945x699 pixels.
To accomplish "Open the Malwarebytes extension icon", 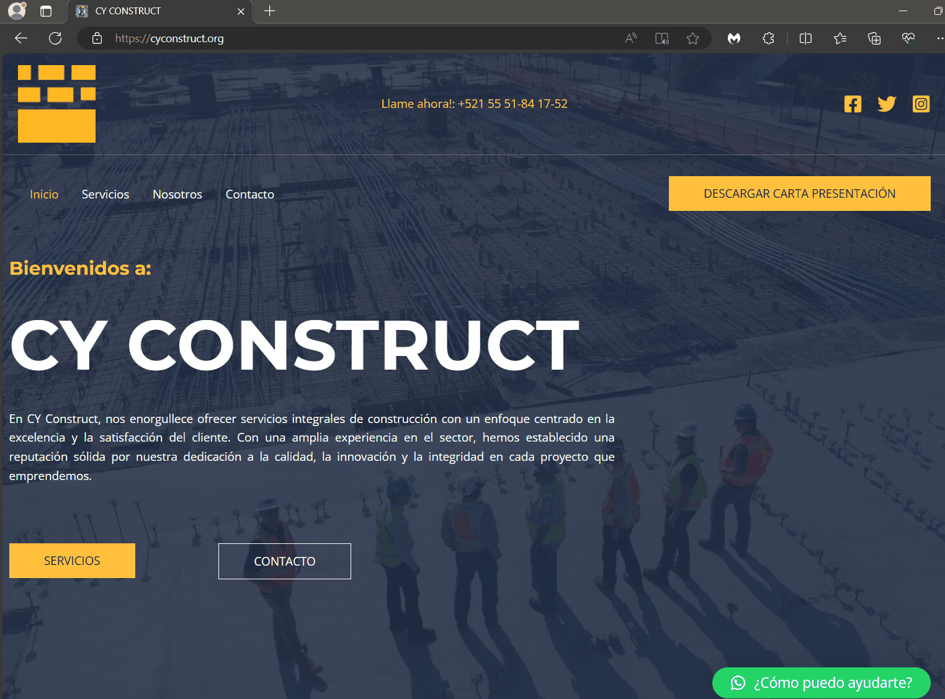I will tap(734, 38).
